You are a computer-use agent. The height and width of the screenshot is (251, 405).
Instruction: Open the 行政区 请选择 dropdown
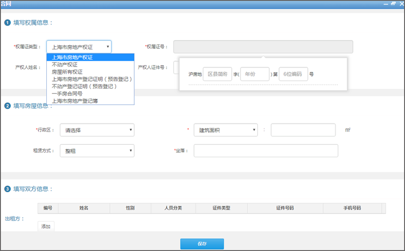97,130
